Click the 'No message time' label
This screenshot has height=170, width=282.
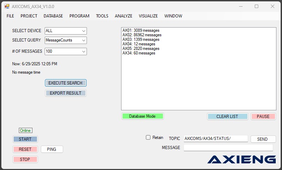point(26,72)
